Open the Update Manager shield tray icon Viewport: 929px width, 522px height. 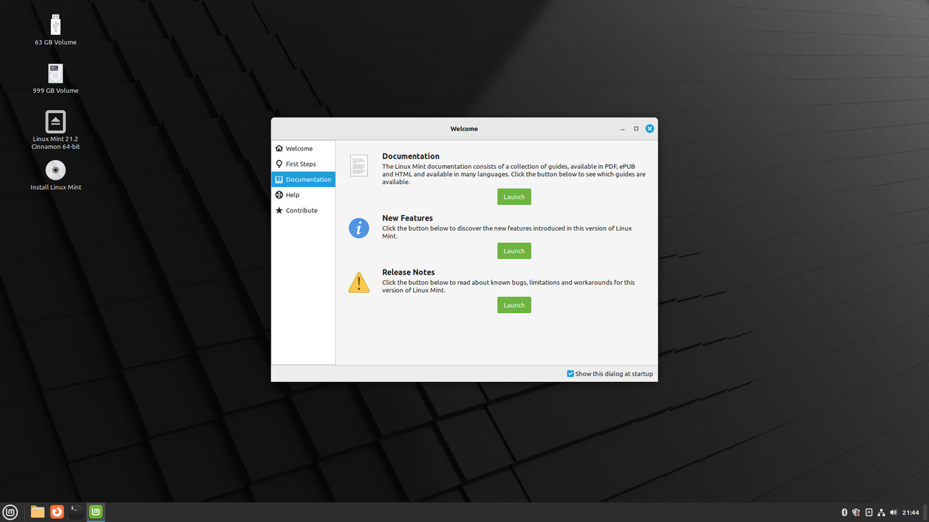pos(856,513)
